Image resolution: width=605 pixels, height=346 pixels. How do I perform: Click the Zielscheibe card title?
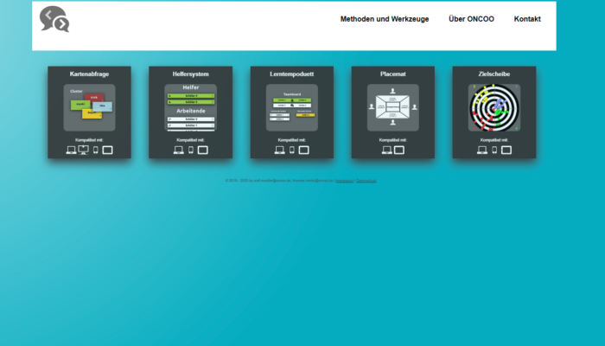[494, 74]
